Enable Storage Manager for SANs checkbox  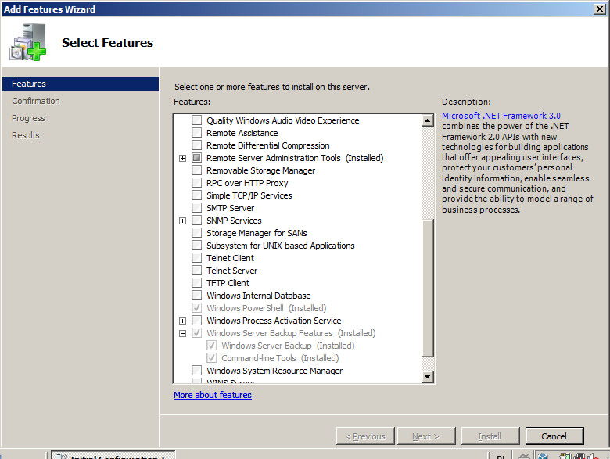click(x=197, y=232)
